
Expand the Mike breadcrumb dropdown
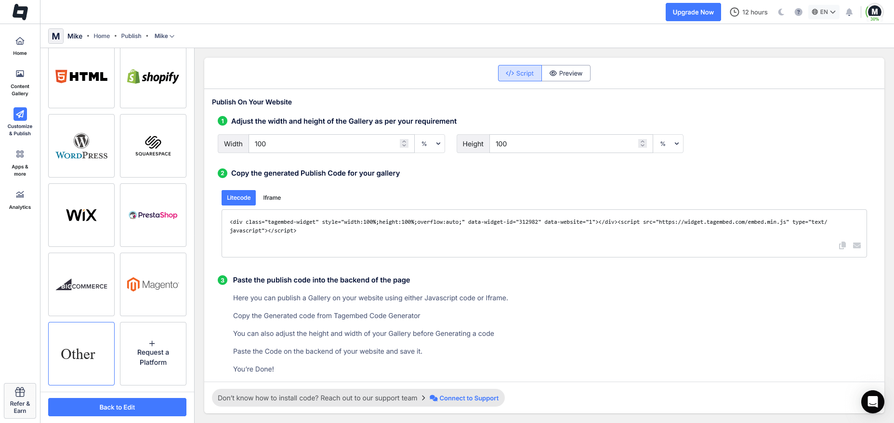click(x=164, y=36)
